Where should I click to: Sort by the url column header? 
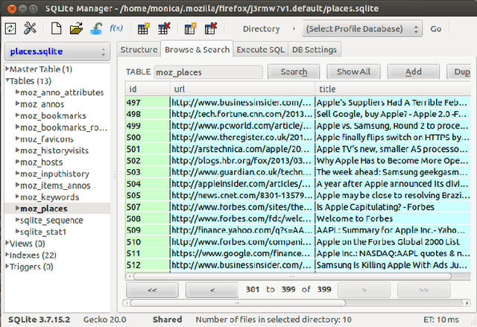click(242, 89)
